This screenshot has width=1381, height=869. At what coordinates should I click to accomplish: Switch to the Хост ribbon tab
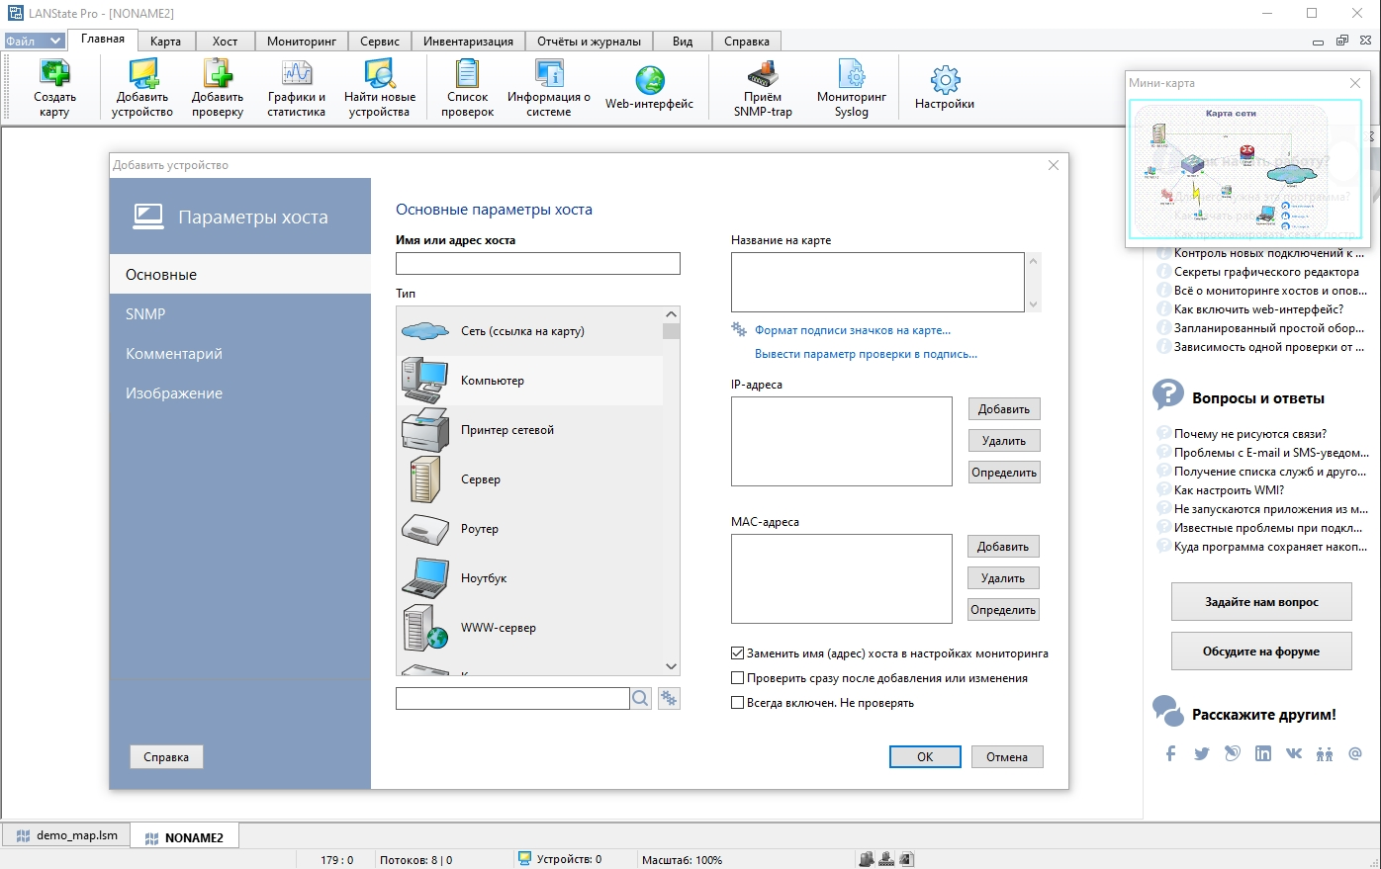click(225, 41)
